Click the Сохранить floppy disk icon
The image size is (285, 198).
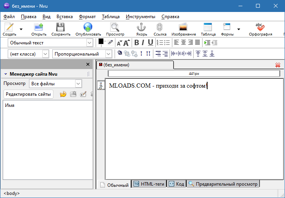click(x=60, y=27)
